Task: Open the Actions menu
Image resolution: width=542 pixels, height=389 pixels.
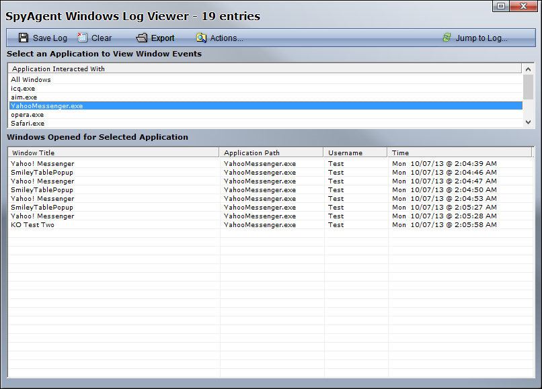Action: pos(227,38)
